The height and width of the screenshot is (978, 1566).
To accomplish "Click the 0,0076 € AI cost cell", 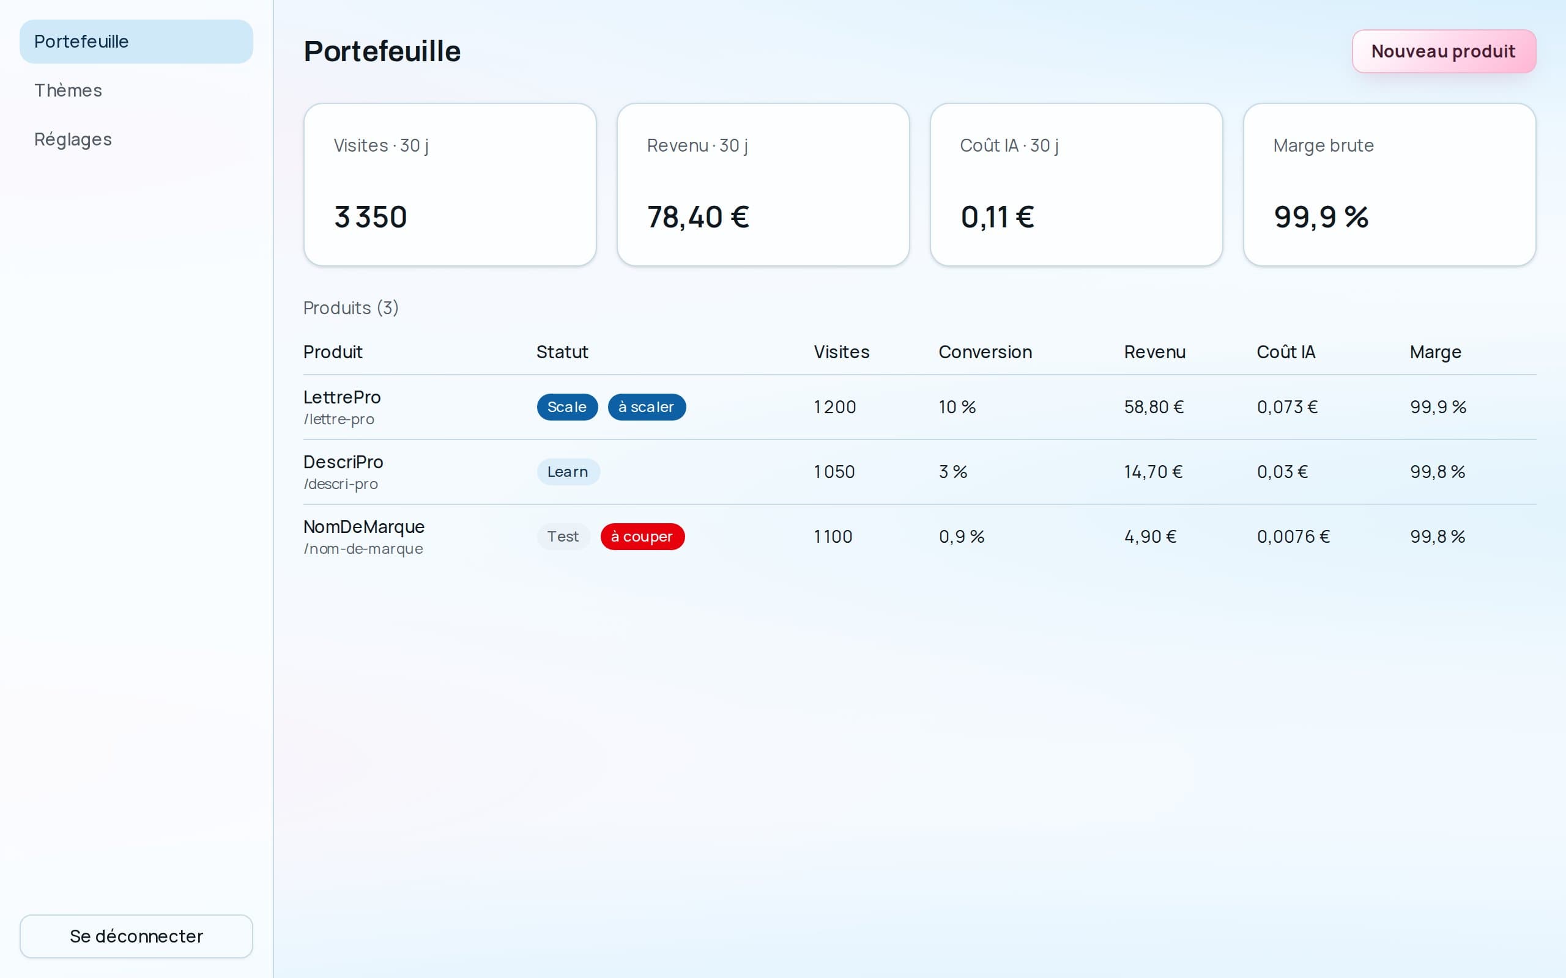I will [1294, 536].
